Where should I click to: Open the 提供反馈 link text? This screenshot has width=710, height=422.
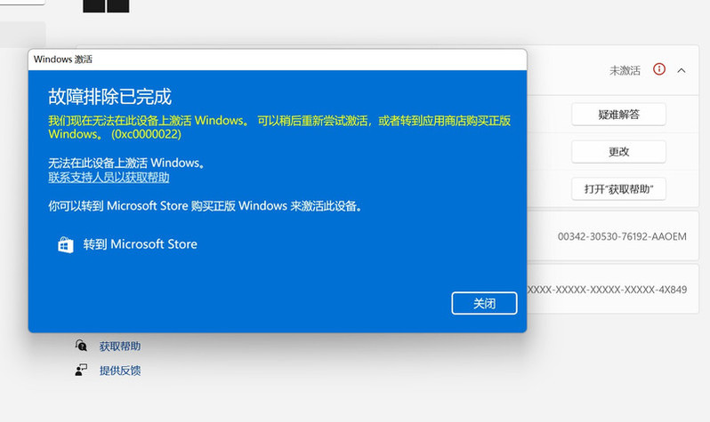[x=119, y=370]
